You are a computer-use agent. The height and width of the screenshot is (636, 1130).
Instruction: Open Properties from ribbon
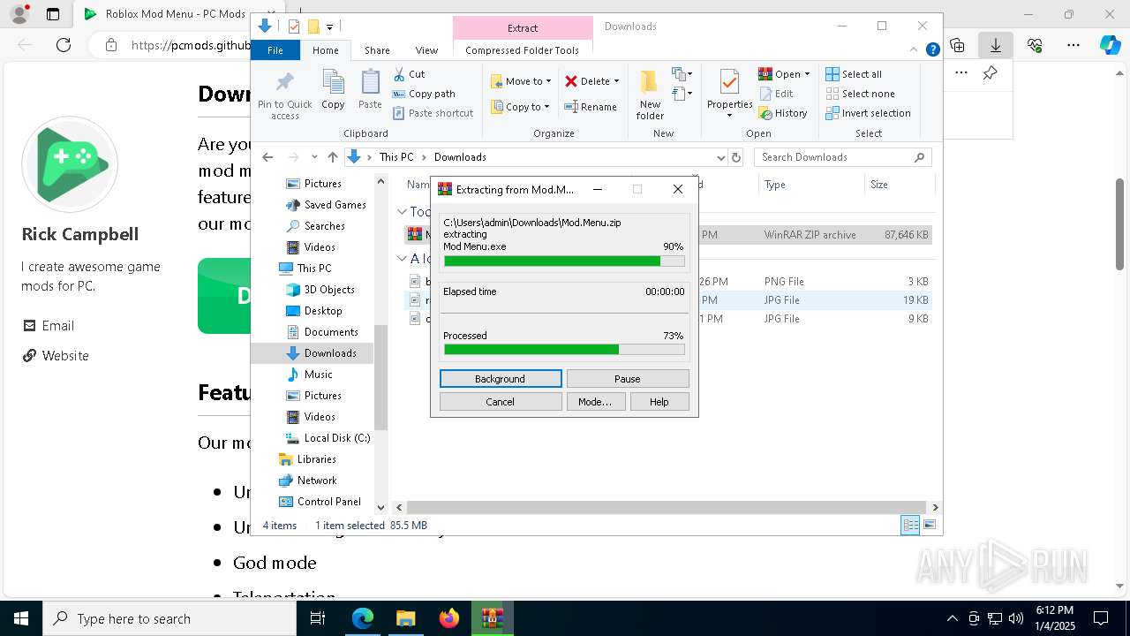(x=729, y=94)
